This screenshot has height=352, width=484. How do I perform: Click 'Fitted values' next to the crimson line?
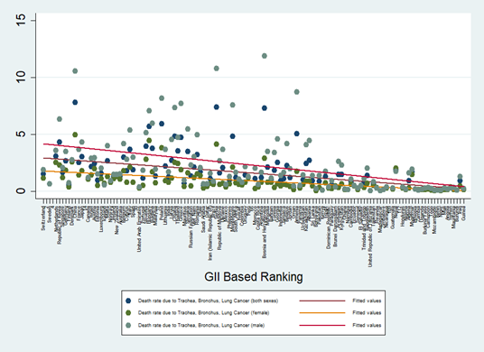pos(367,325)
